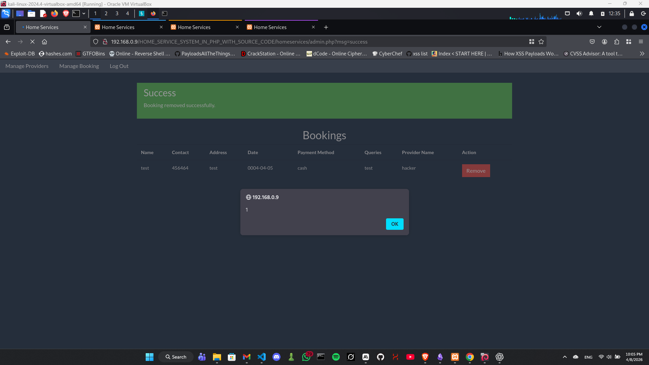Open the How XSS Payloads Work bookmark
The width and height of the screenshot is (649, 365).
tap(528, 54)
